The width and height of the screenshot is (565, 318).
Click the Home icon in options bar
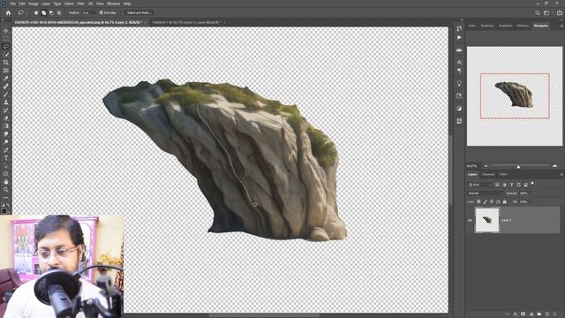pos(8,12)
